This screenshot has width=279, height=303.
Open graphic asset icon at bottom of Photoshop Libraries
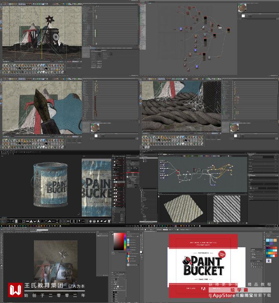pyautogui.click(x=128, y=265)
